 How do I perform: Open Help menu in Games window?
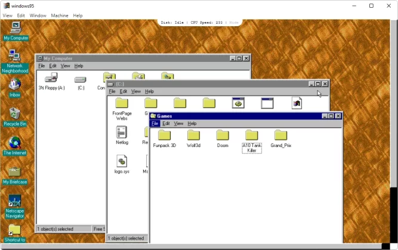(x=192, y=123)
